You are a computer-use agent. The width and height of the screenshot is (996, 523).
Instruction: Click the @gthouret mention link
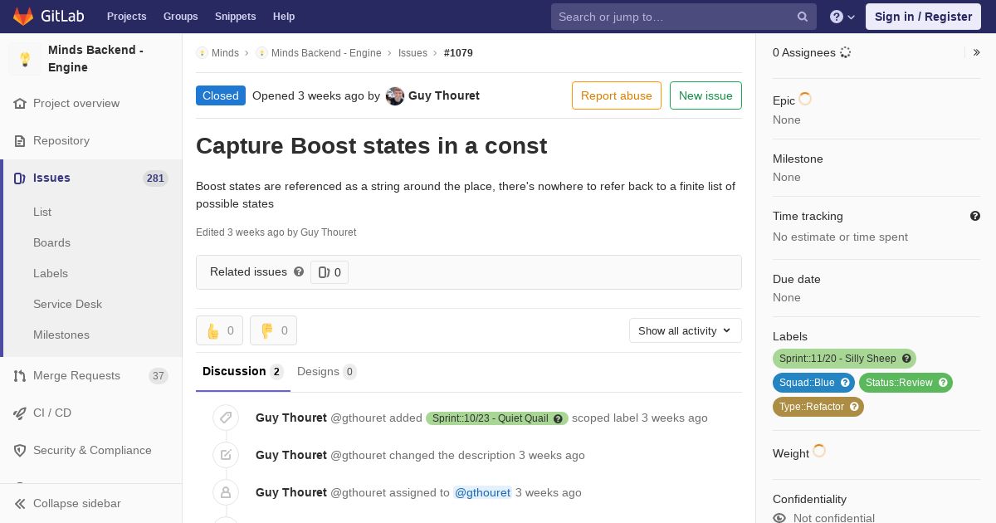click(x=482, y=492)
